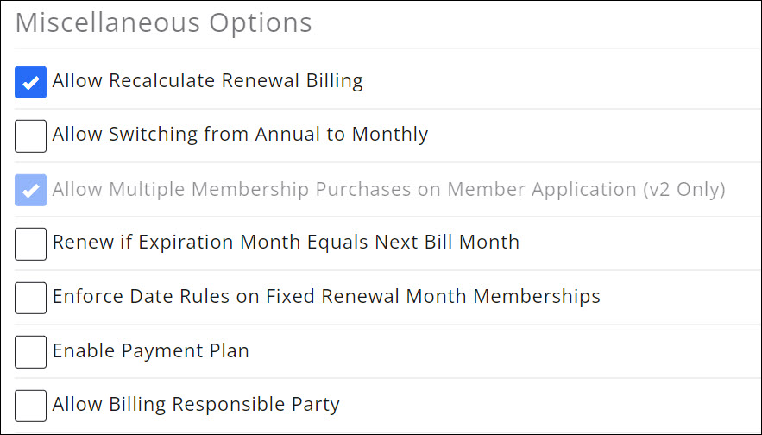Click the faded checkmark for Multiple Membership Purchases
This screenshot has width=762, height=435.
point(31,190)
